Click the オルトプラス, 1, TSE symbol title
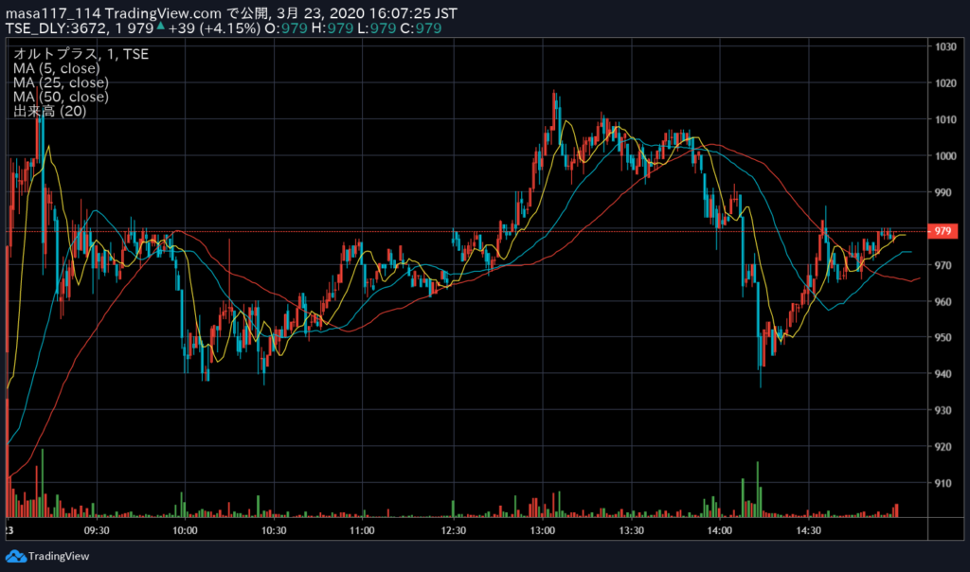Image resolution: width=970 pixels, height=572 pixels. click(x=81, y=54)
